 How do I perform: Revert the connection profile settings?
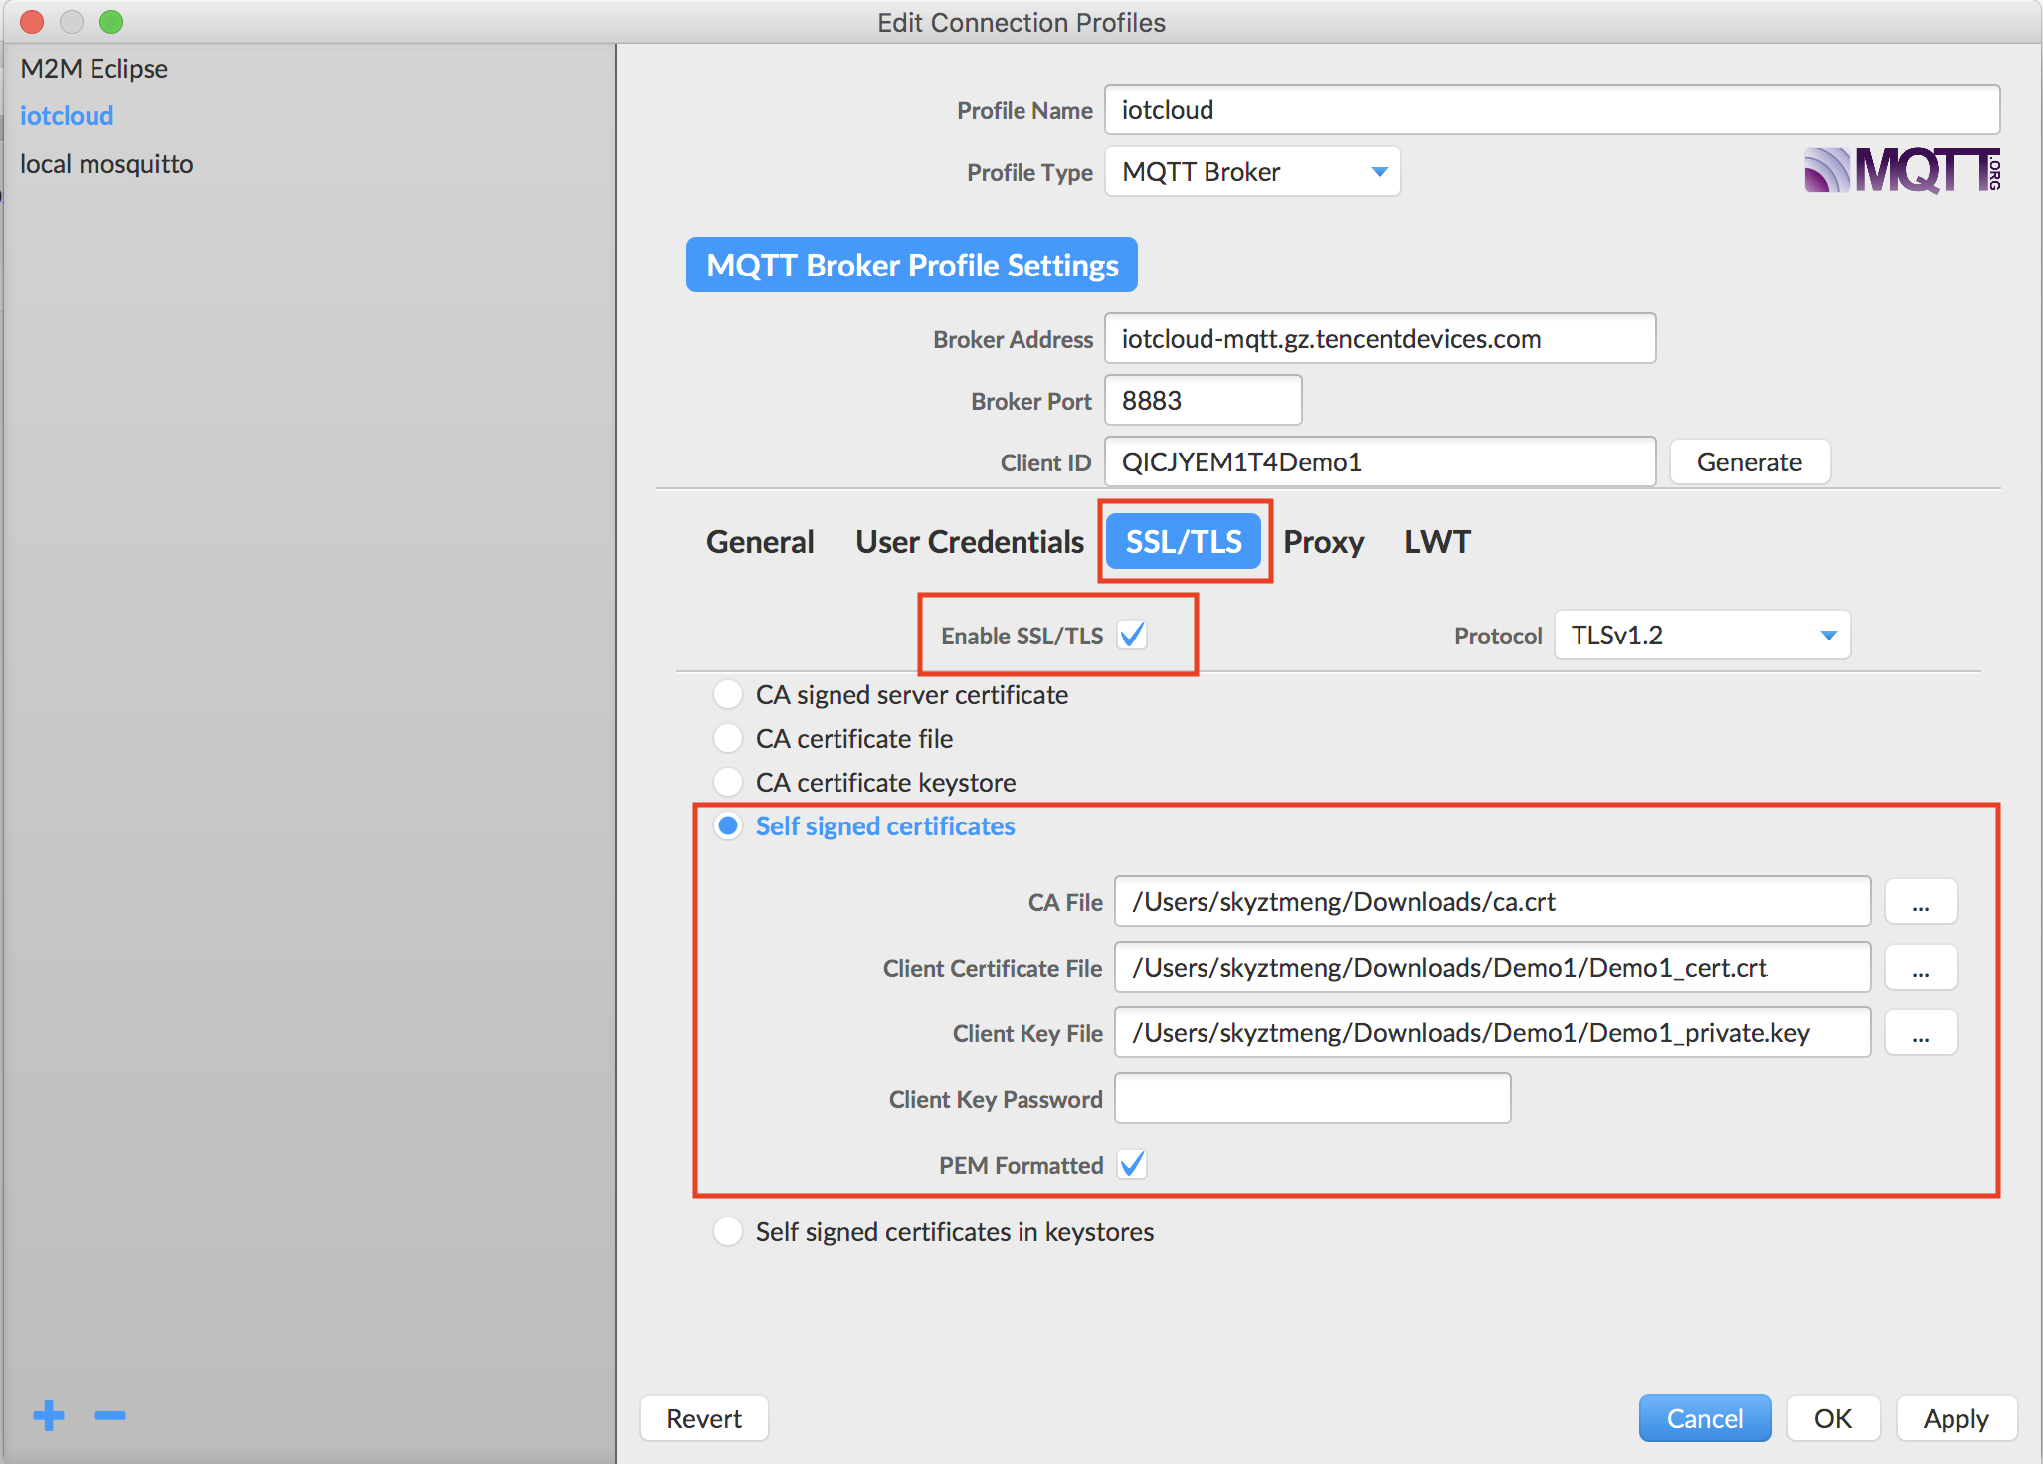click(703, 1418)
